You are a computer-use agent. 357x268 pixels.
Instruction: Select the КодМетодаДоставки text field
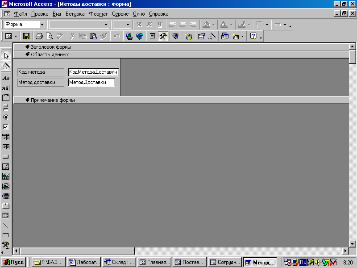pos(93,72)
